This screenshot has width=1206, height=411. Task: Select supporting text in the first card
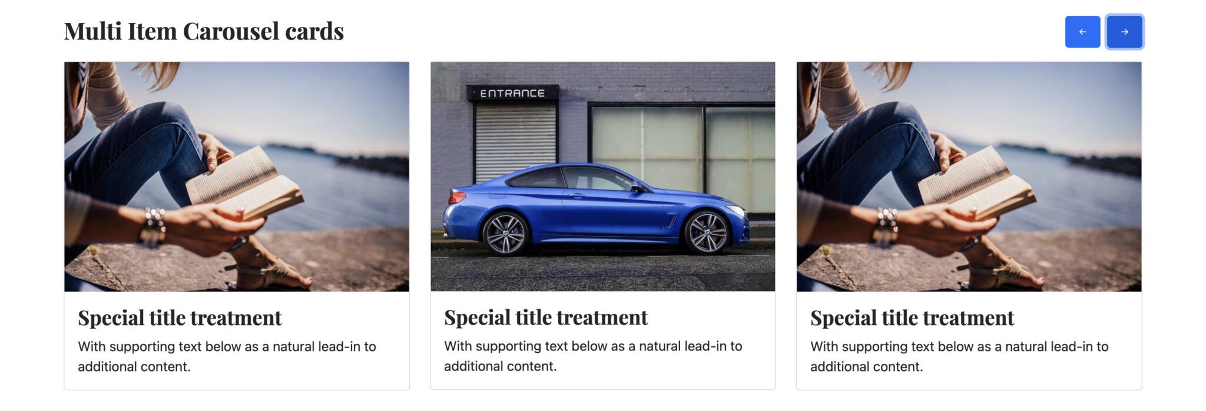coord(227,356)
